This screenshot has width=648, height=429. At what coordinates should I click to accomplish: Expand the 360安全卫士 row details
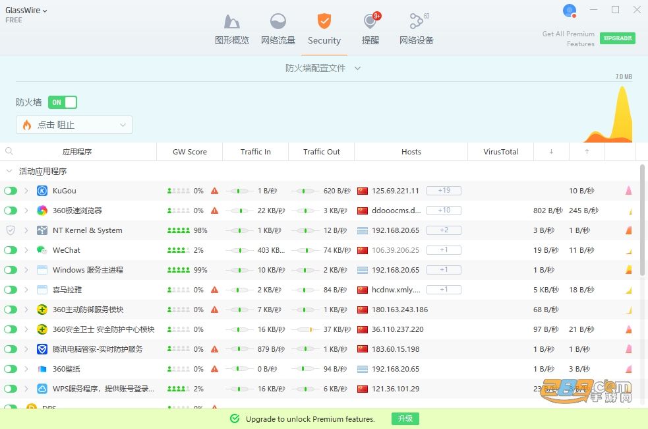click(26, 329)
